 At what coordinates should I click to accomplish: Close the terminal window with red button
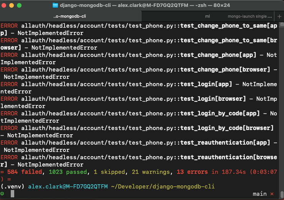[x=4, y=5]
